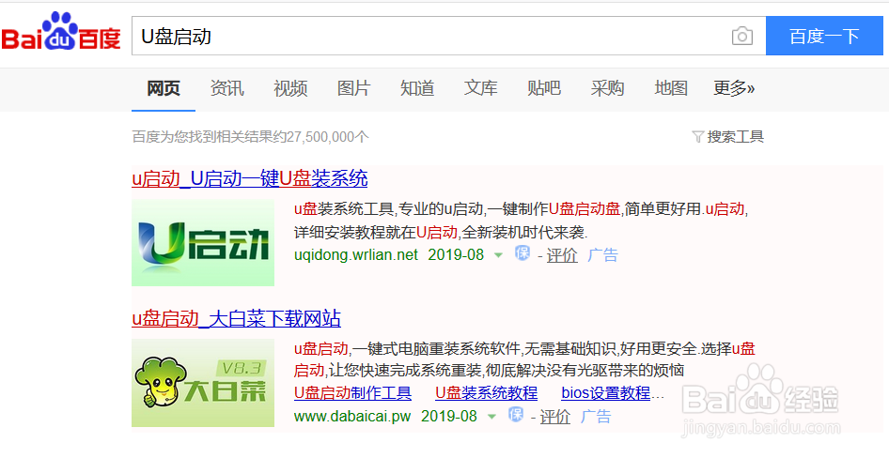Click 广告 label of the U启动 result
889x458 pixels.
click(x=602, y=255)
